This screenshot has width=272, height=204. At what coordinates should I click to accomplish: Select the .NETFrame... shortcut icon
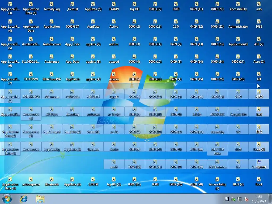(217, 164)
